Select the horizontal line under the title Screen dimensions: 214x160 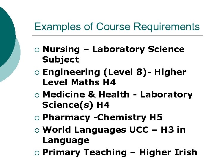point(119,36)
